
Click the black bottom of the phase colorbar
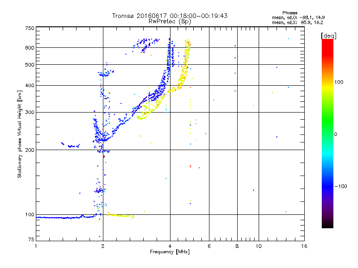tap(328, 225)
